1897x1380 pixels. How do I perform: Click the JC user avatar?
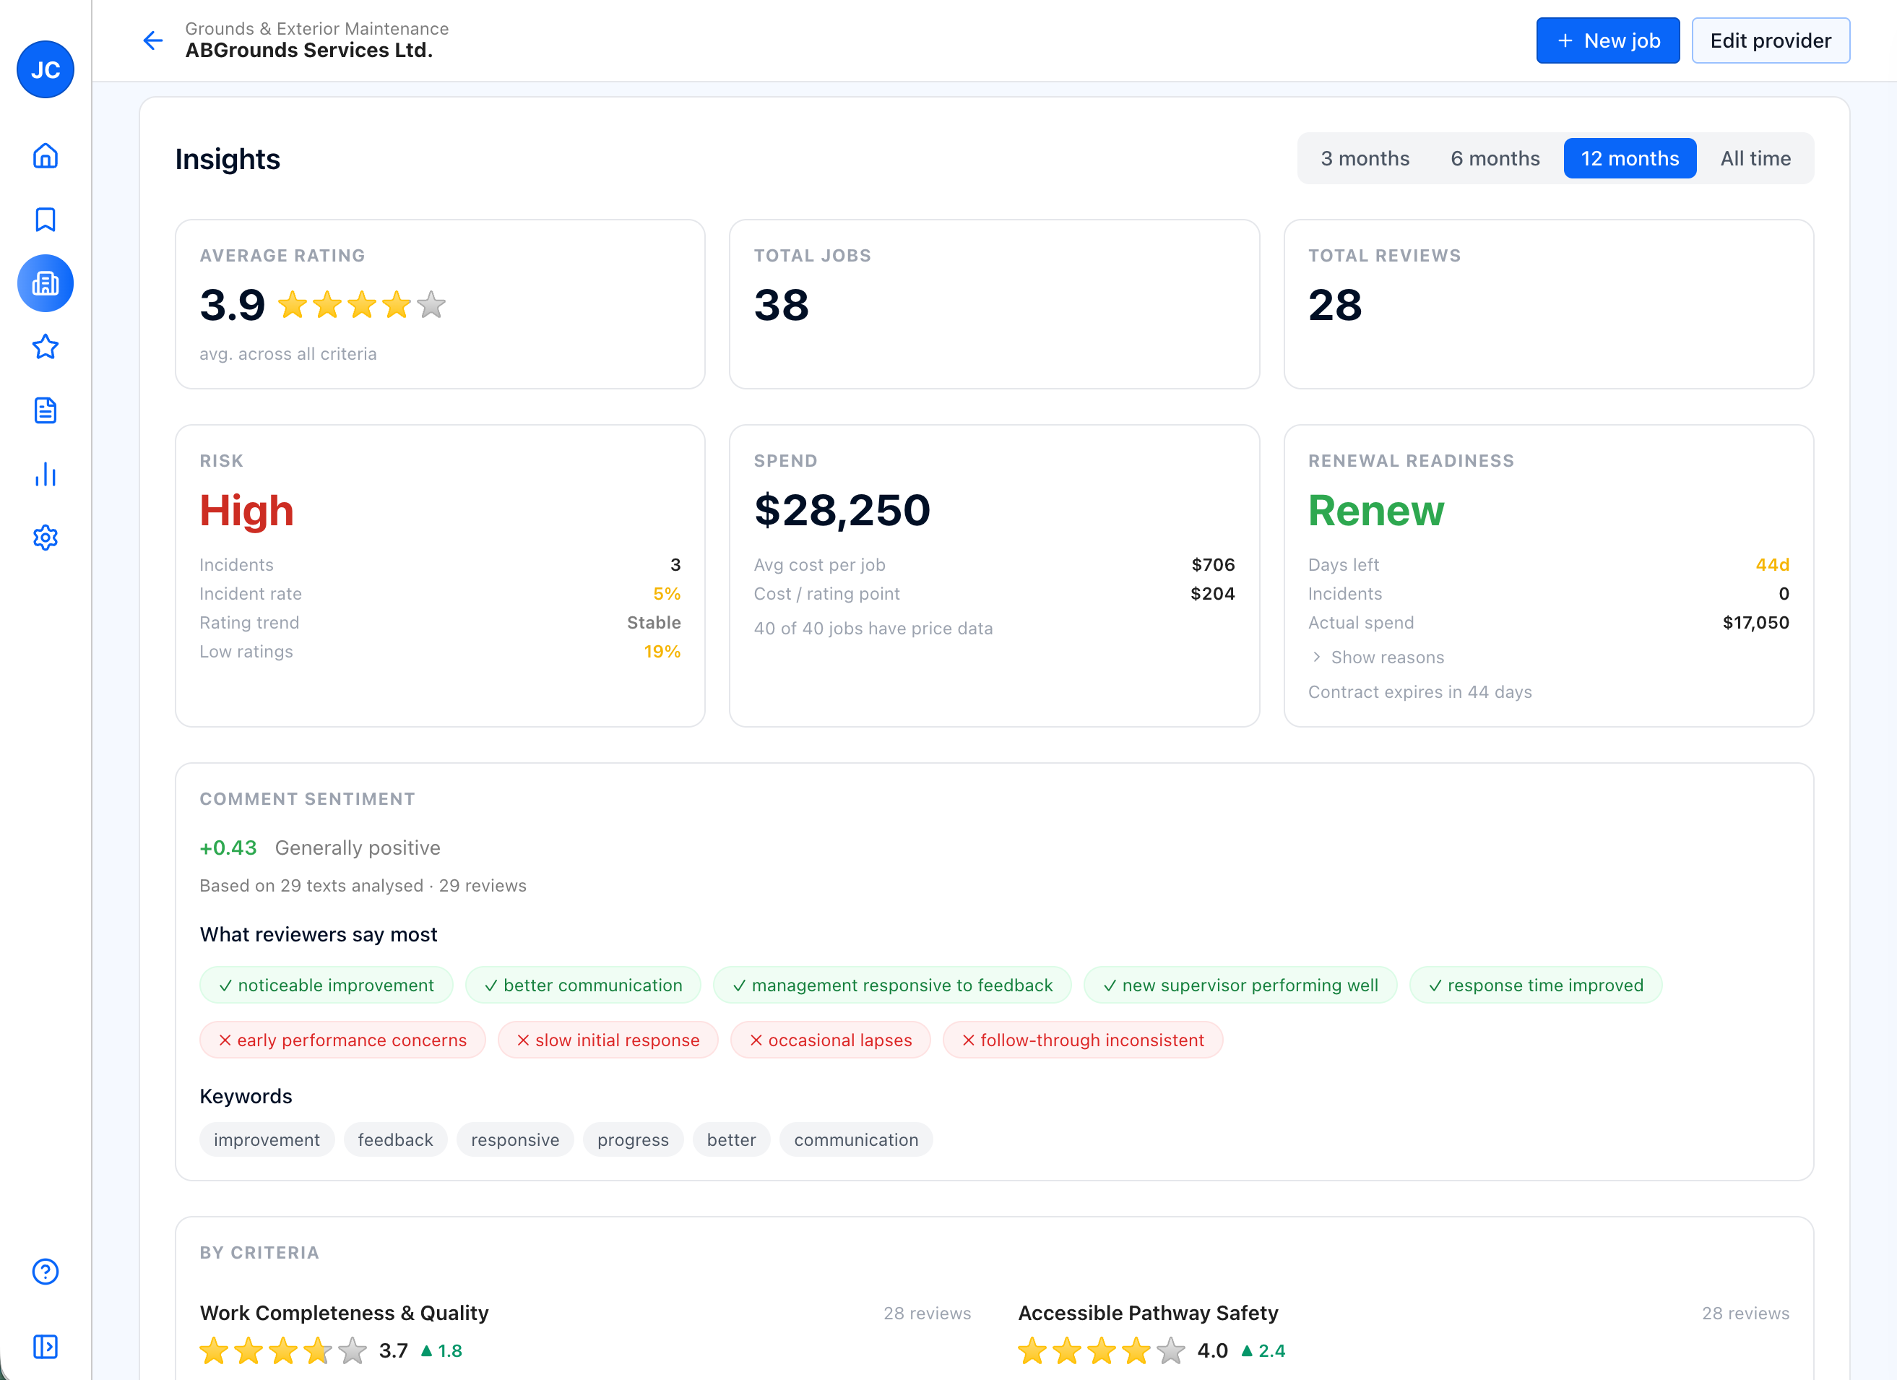[x=46, y=69]
